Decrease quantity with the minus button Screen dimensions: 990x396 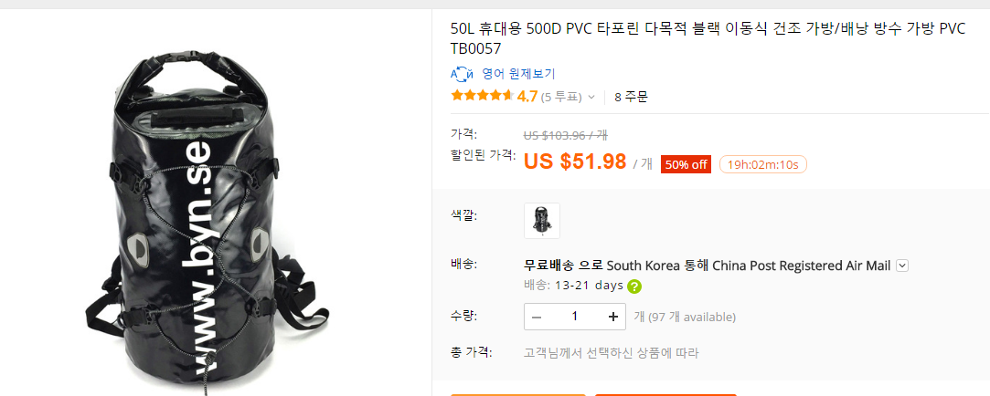537,317
